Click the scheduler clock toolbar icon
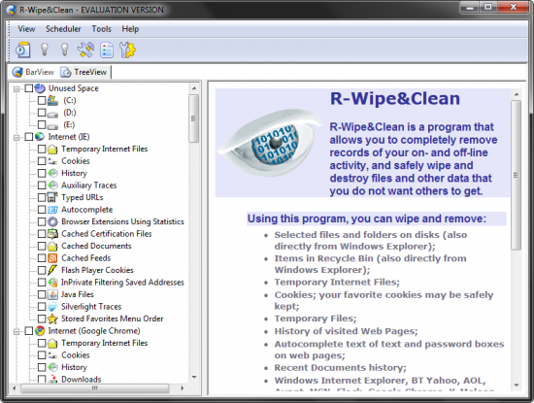The height and width of the screenshot is (403, 534). click(x=23, y=50)
